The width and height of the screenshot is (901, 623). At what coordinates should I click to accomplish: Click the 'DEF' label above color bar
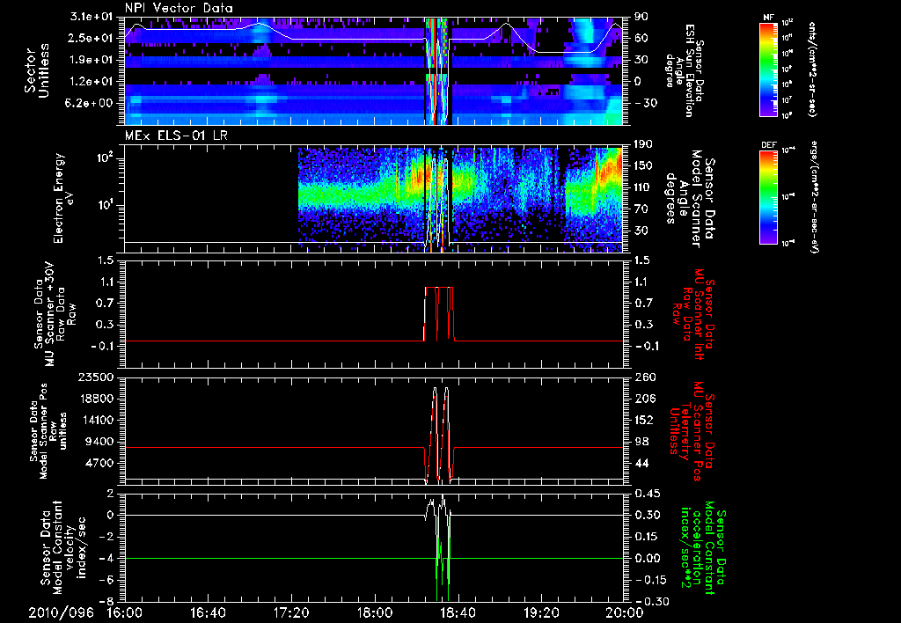[768, 145]
